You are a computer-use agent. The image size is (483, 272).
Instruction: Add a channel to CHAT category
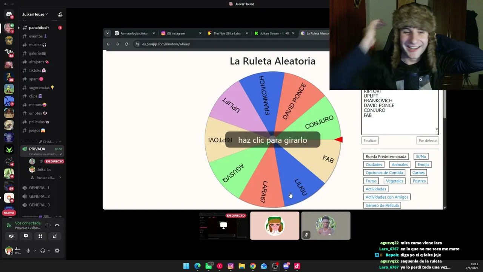60,142
